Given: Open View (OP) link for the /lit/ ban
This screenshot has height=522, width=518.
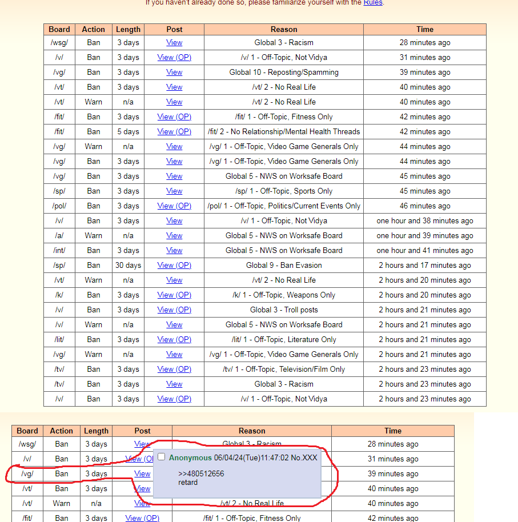Looking at the screenshot, I should click(174, 340).
